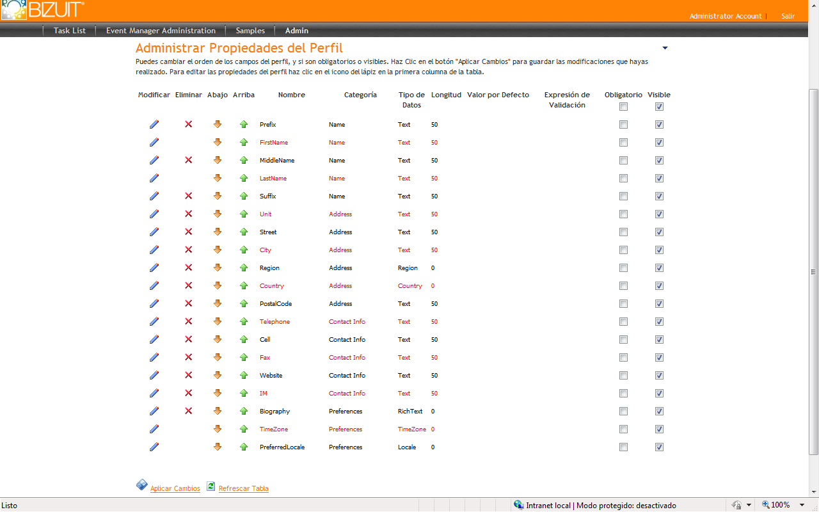Move the Street property down
The image size is (819, 512).
pos(218,232)
